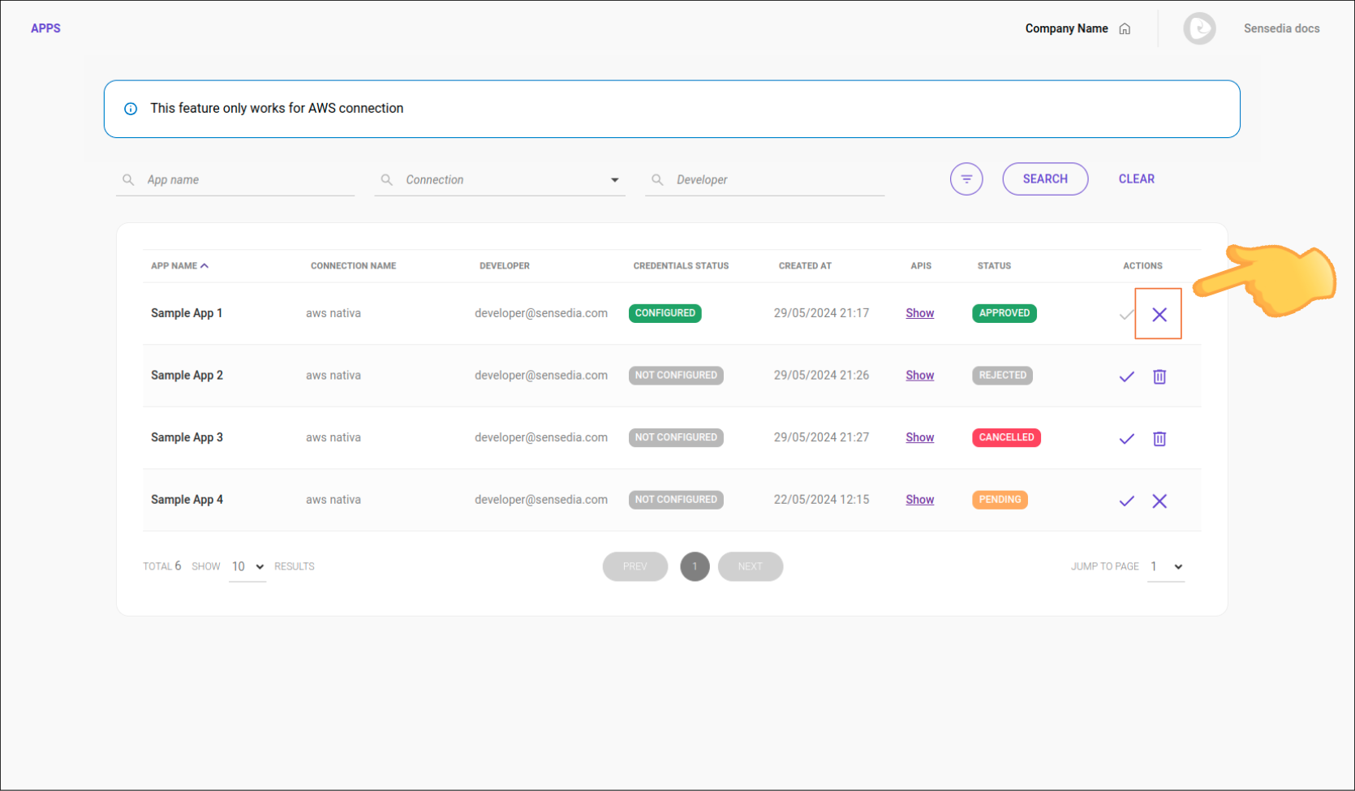Open the results-per-page dropdown showing 10
Viewport: 1355px width, 791px height.
[x=247, y=566]
